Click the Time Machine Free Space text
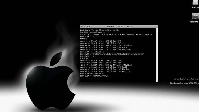This screenshot has height=112, width=199. pos(184,83)
